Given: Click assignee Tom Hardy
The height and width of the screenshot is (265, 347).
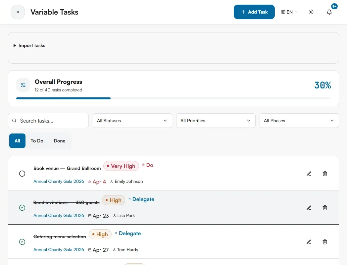Looking at the screenshot, I should coord(127,249).
